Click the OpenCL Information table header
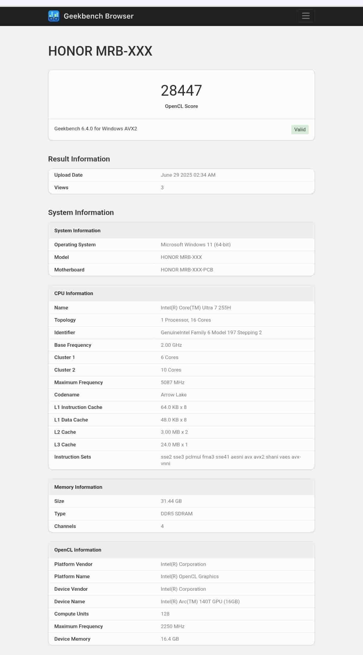 tap(78, 550)
